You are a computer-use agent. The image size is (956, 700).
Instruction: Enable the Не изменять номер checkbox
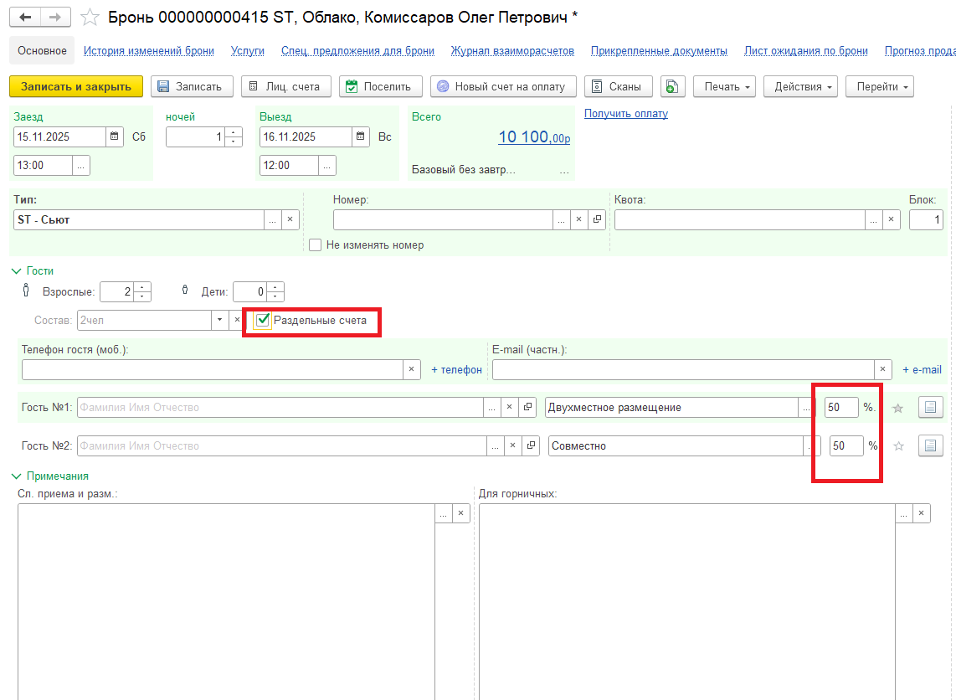(x=316, y=245)
